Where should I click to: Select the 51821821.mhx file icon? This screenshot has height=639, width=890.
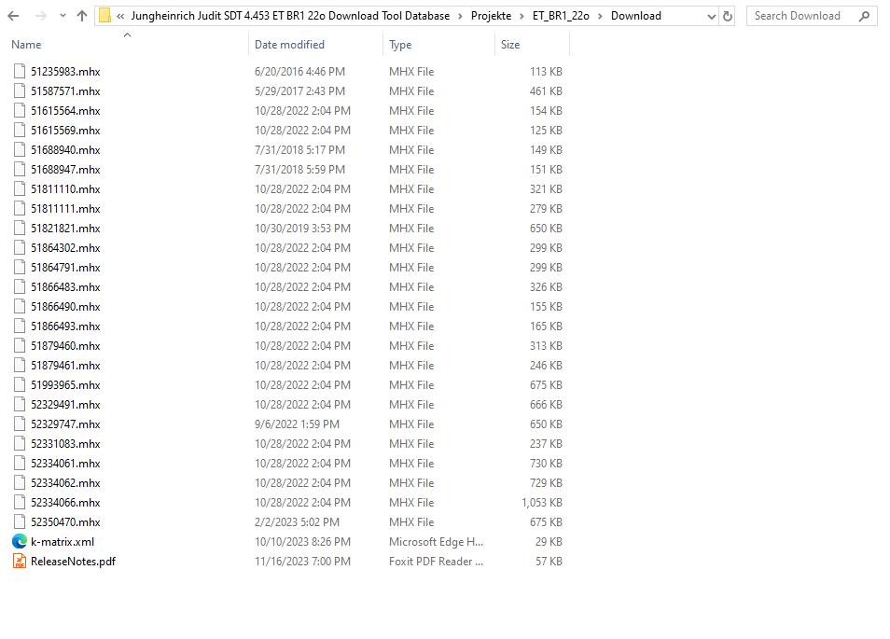(x=20, y=229)
